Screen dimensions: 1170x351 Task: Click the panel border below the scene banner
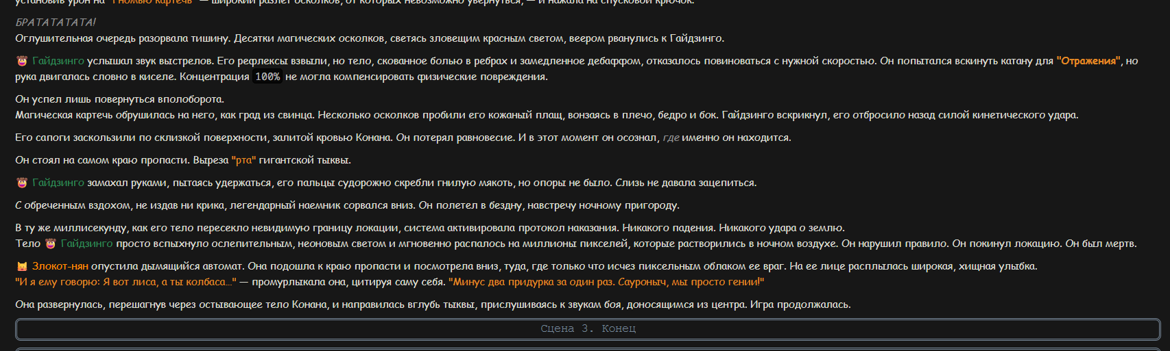(588, 349)
